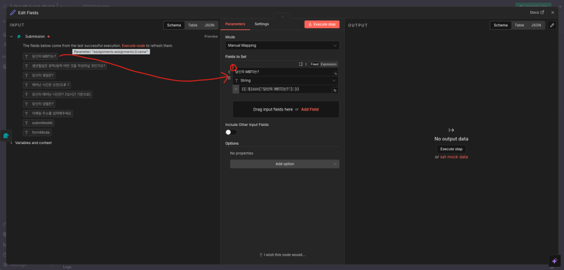
Task: Open the Add option dropdown
Action: 284,164
